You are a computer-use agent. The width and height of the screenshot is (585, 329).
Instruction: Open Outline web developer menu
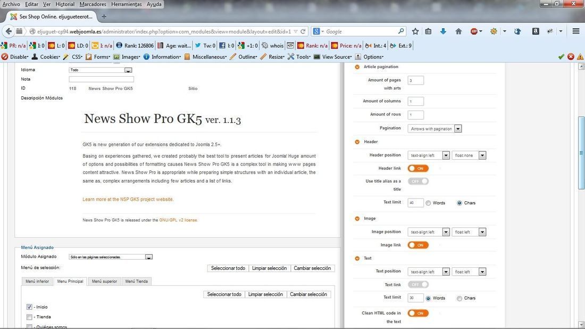tap(244, 57)
